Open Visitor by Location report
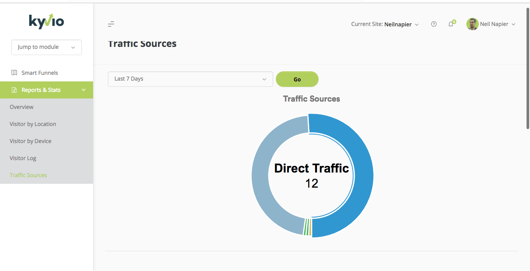530x271 pixels. tap(33, 124)
